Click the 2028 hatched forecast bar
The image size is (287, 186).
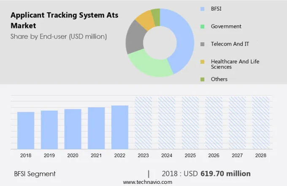click(260, 123)
